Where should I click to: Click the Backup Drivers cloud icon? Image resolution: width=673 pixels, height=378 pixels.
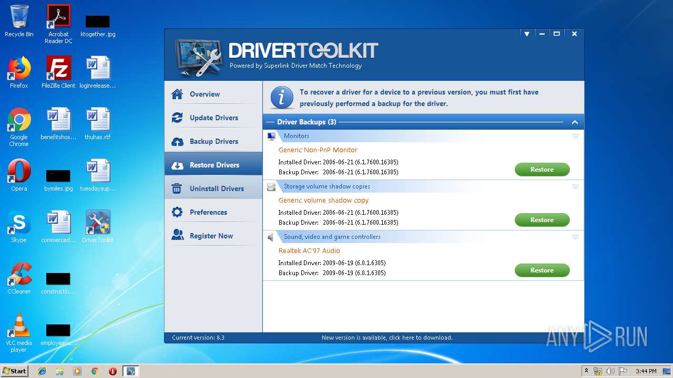click(x=177, y=141)
